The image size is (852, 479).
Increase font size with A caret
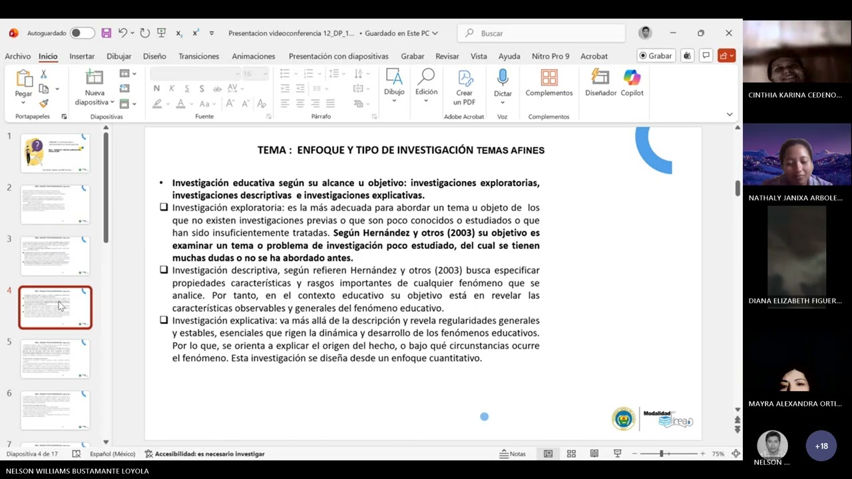[x=230, y=104]
